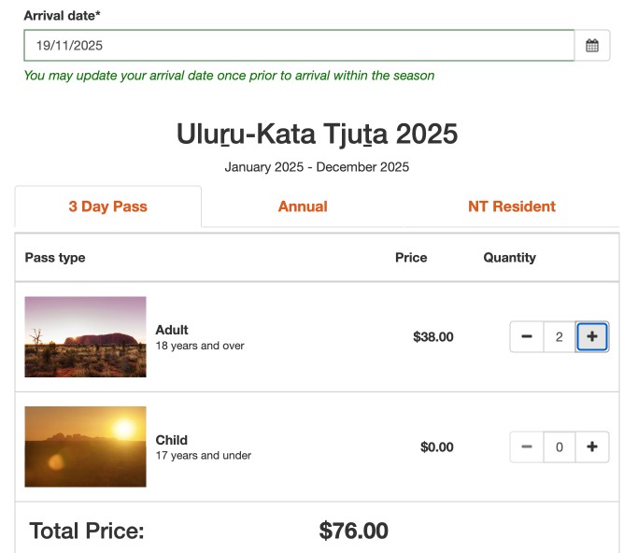
Task: Click the $76.00 total price amount
Action: pos(353,532)
